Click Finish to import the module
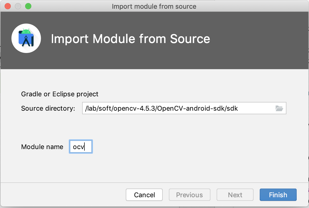The image size is (309, 208). (x=278, y=195)
